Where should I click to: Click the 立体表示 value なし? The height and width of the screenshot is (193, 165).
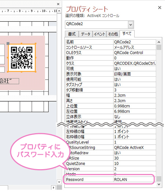coord(135,117)
